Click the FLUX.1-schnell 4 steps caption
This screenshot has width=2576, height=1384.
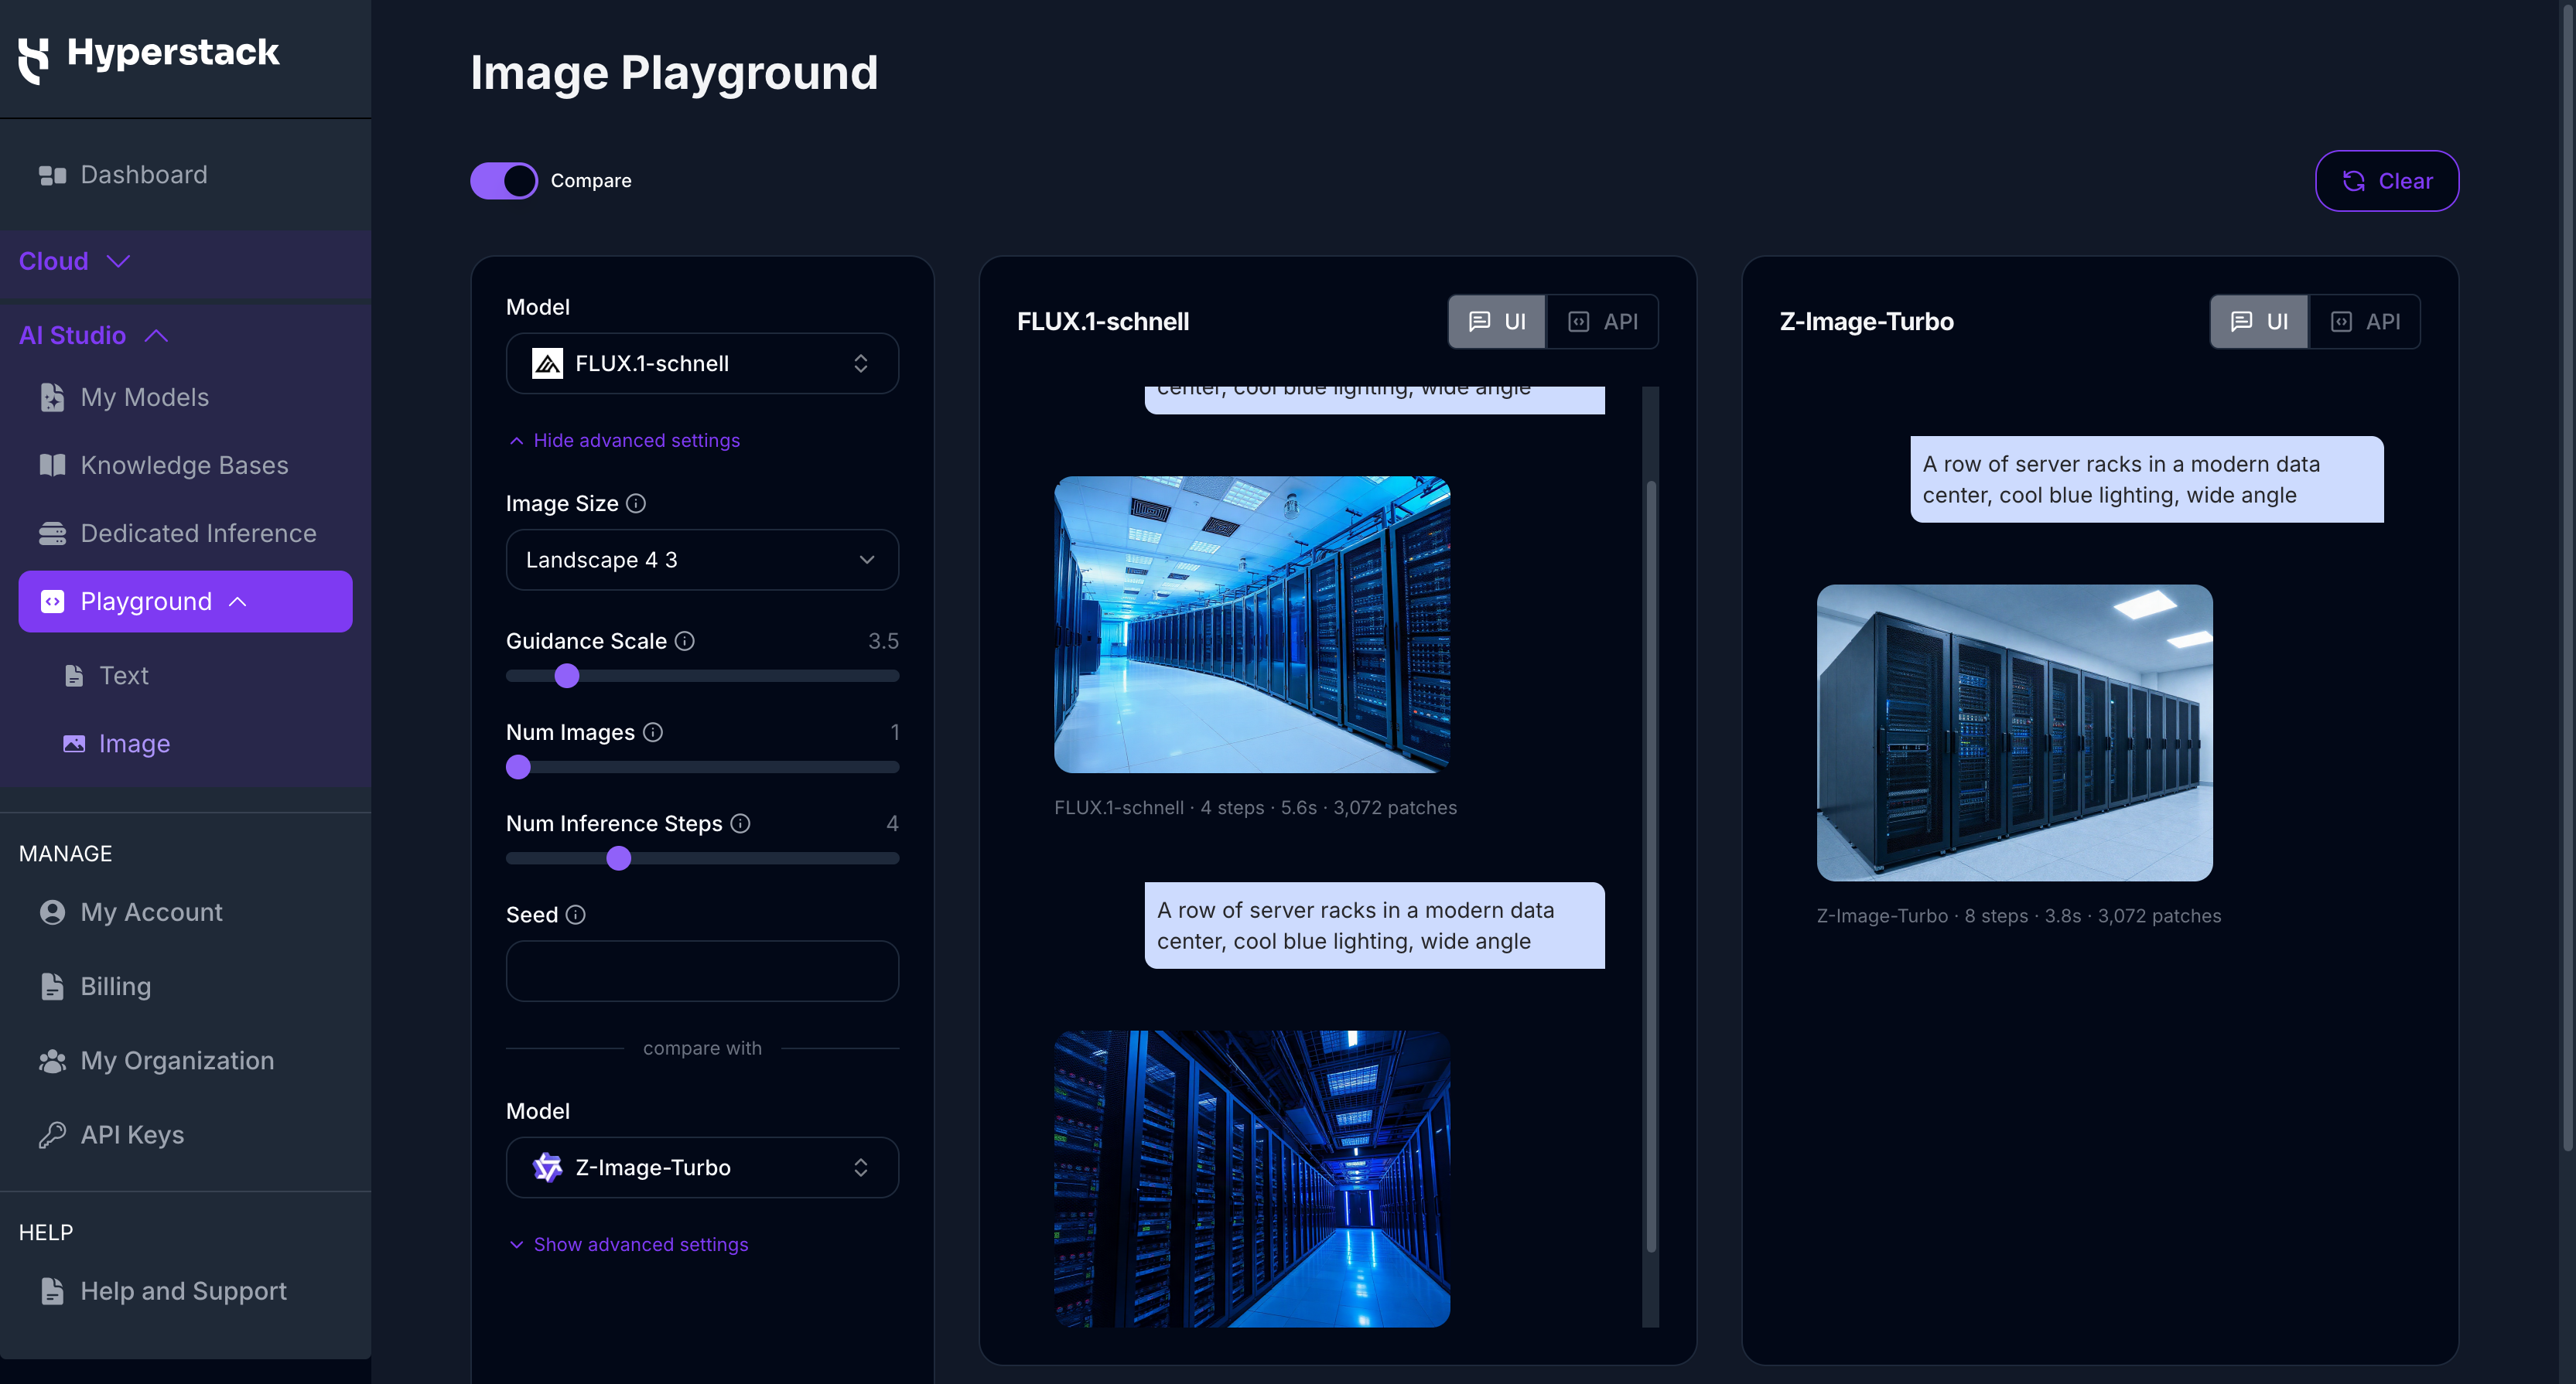pos(1255,809)
